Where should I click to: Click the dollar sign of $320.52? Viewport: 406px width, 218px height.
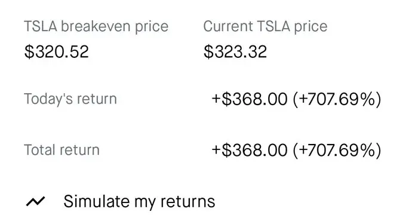click(29, 51)
